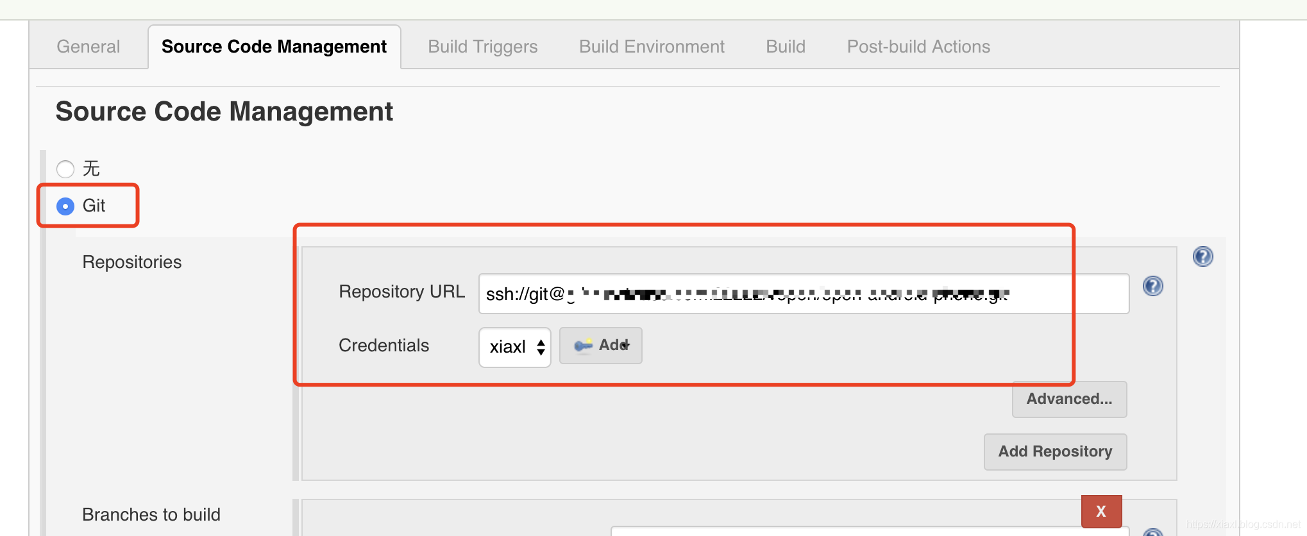Click the Add credentials dropdown arrow
1307x536 pixels.
tap(626, 346)
